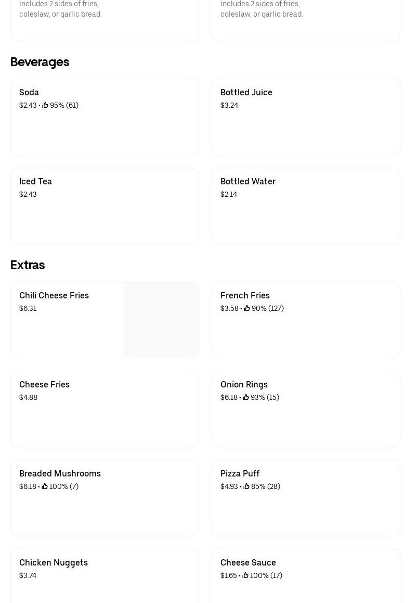Click the Cheese Sauce thumbs-up icon
The image size is (418, 603).
pos(245,575)
